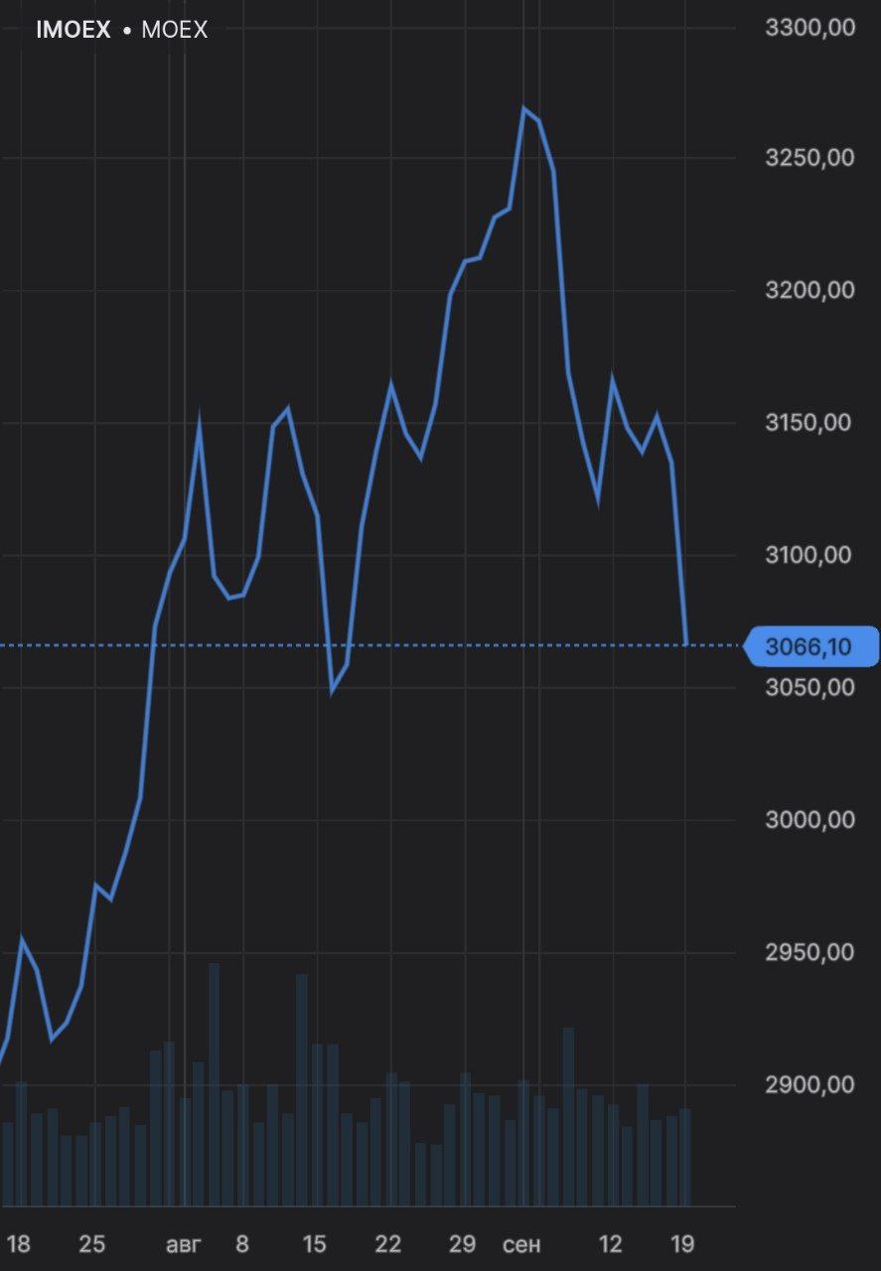Click the 3150,00 price level label
881x1271 pixels.
click(809, 423)
